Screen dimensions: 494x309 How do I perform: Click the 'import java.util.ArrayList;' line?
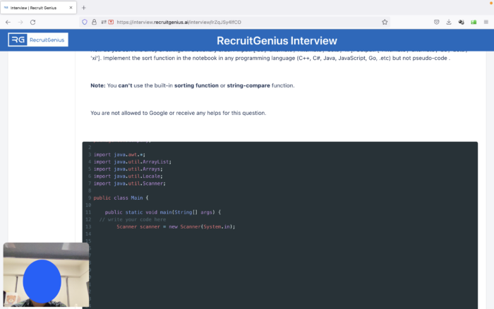click(133, 162)
